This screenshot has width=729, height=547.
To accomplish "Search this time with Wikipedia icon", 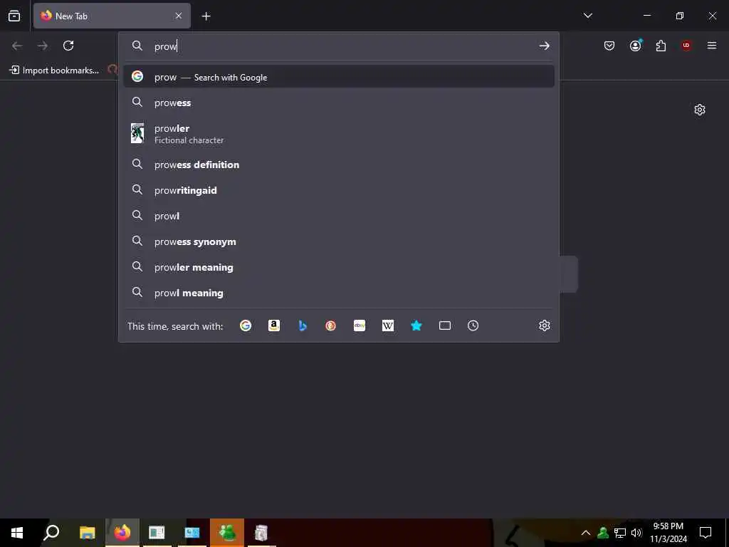I will 388,325.
